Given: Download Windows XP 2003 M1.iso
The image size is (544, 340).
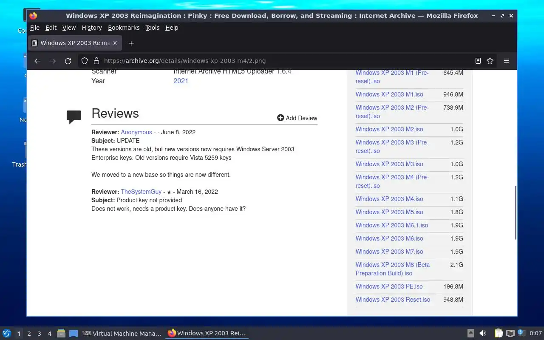Looking at the screenshot, I should click(389, 94).
